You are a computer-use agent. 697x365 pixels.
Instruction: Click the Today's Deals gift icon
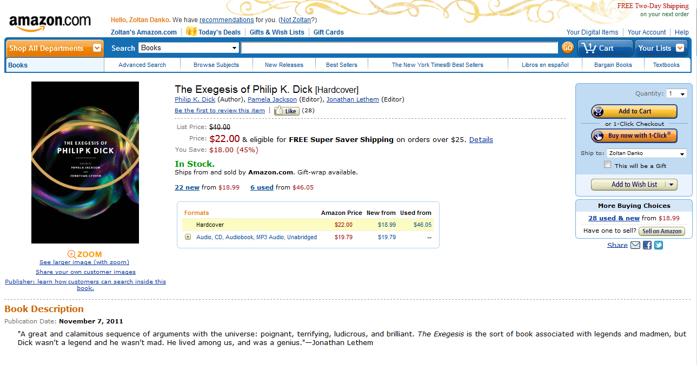coord(191,32)
